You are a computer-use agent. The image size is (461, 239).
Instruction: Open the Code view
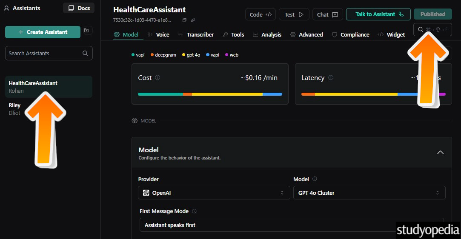(x=261, y=14)
